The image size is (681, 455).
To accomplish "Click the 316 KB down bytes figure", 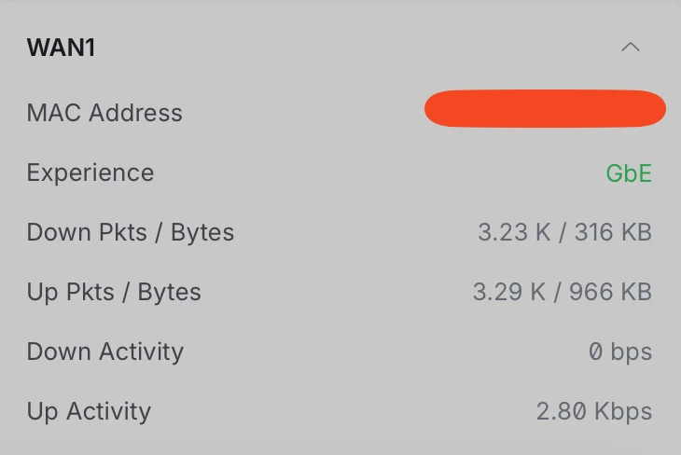I will [x=613, y=232].
